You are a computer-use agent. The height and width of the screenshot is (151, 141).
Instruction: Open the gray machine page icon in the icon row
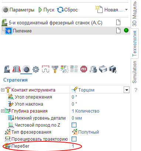(x=7, y=69)
